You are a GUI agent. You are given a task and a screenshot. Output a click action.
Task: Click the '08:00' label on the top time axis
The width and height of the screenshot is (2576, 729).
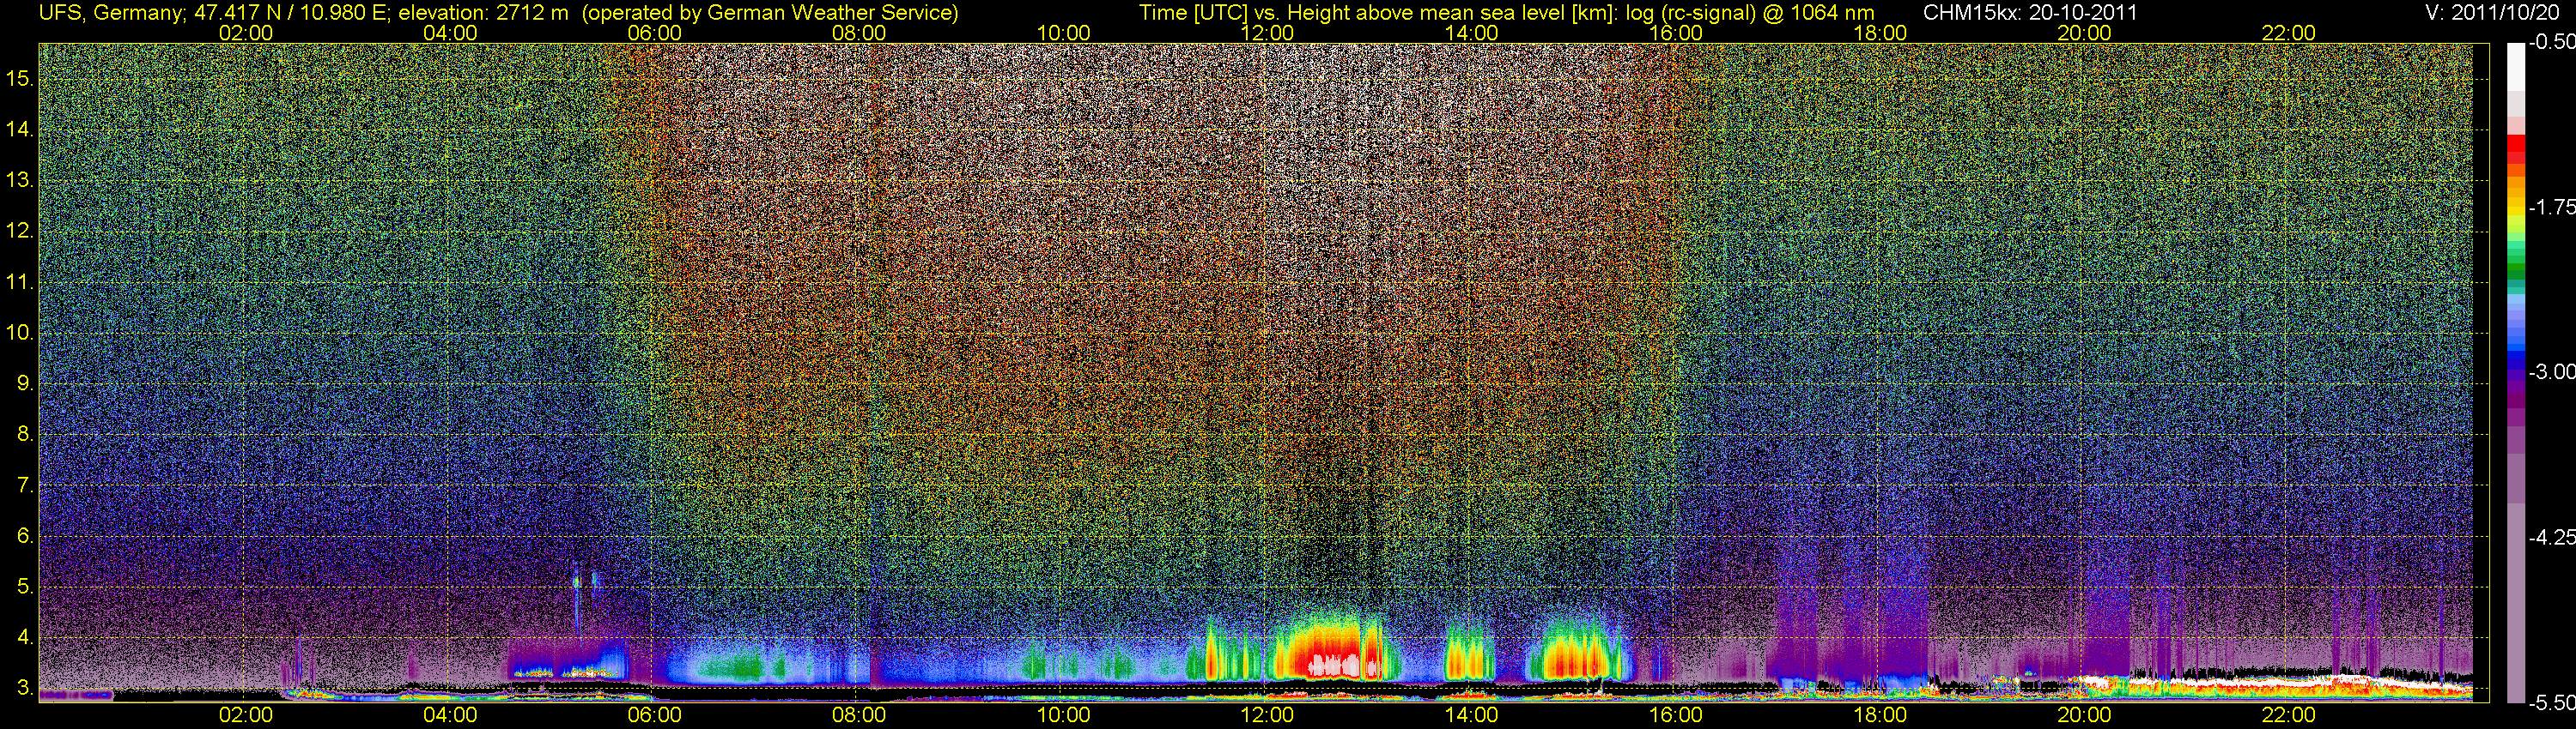click(859, 33)
